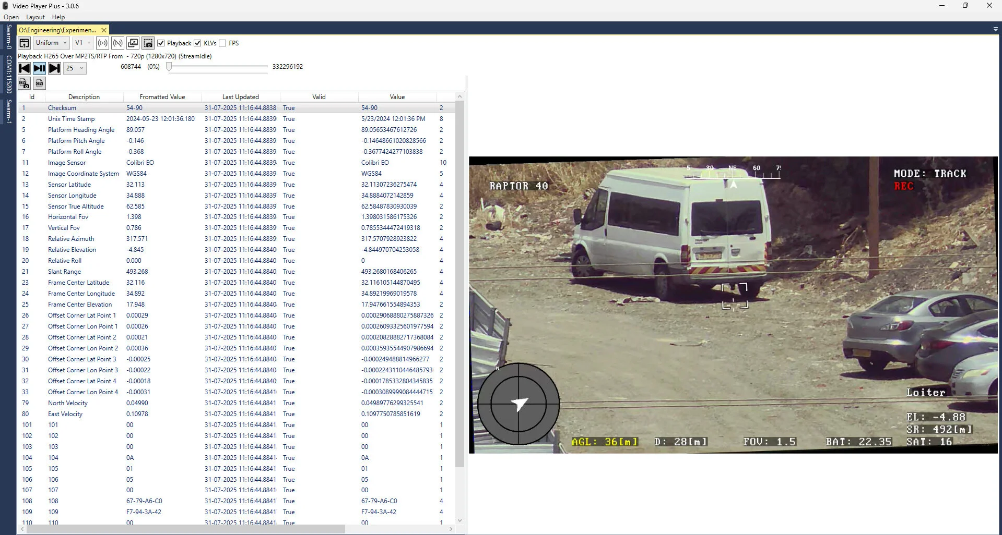Open the Layout menu
The width and height of the screenshot is (1002, 535).
point(36,17)
